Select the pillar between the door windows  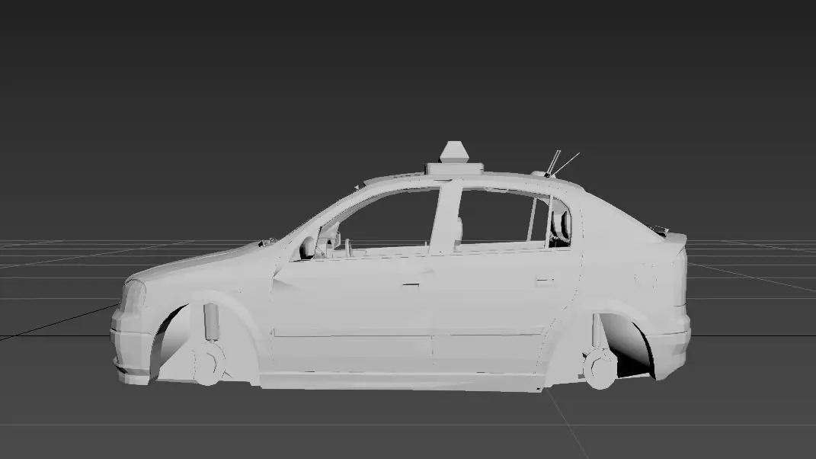pyautogui.click(x=445, y=218)
